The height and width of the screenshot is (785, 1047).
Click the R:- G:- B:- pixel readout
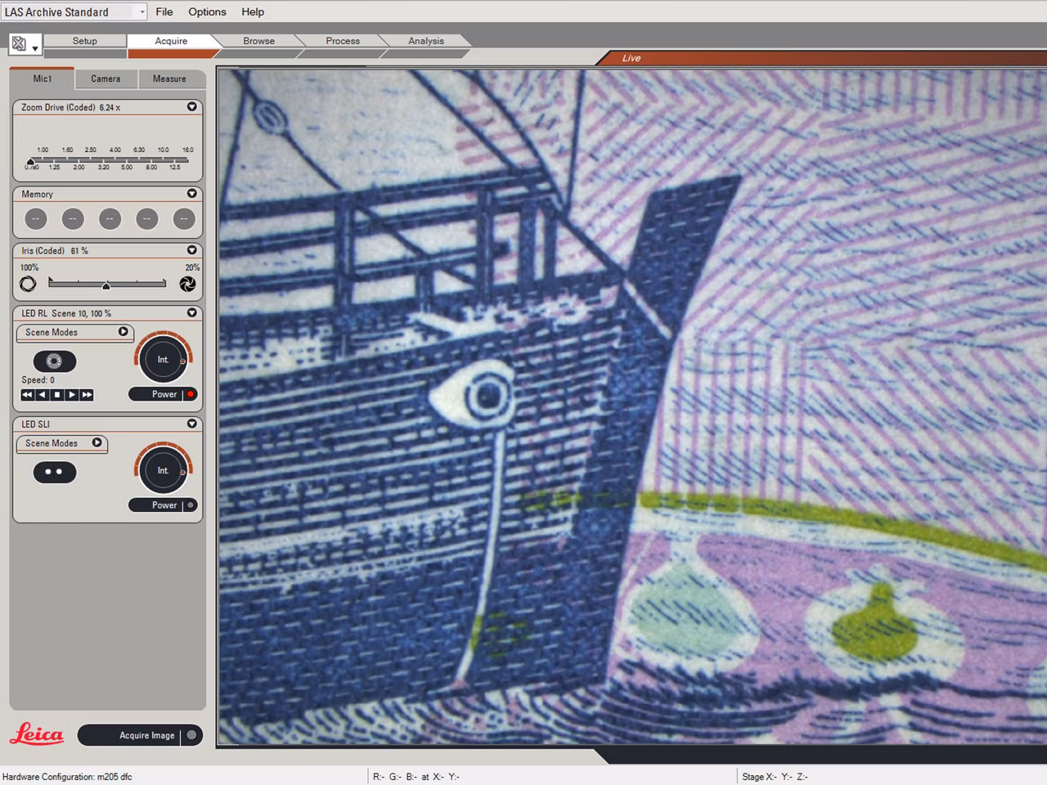click(416, 777)
